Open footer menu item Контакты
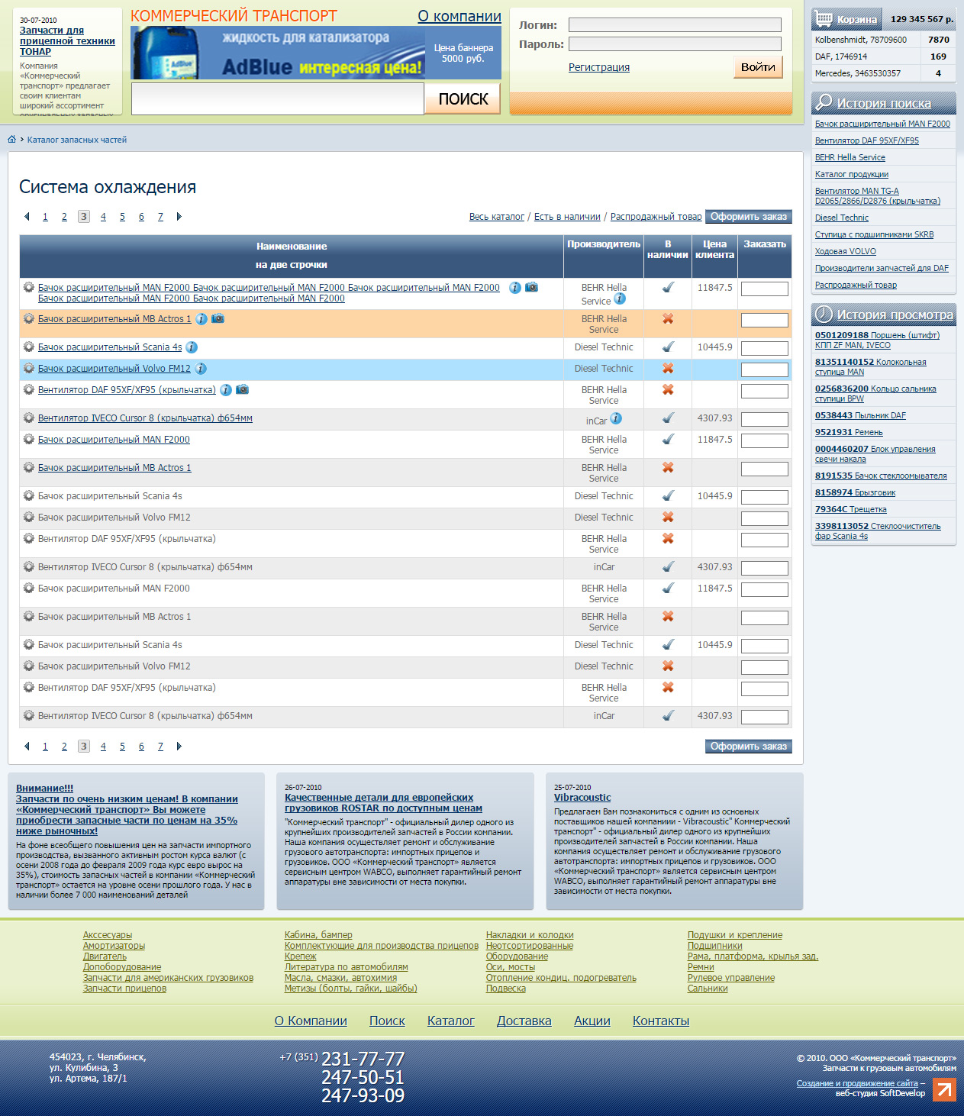Screen dimensions: 964x1116 point(661,1021)
